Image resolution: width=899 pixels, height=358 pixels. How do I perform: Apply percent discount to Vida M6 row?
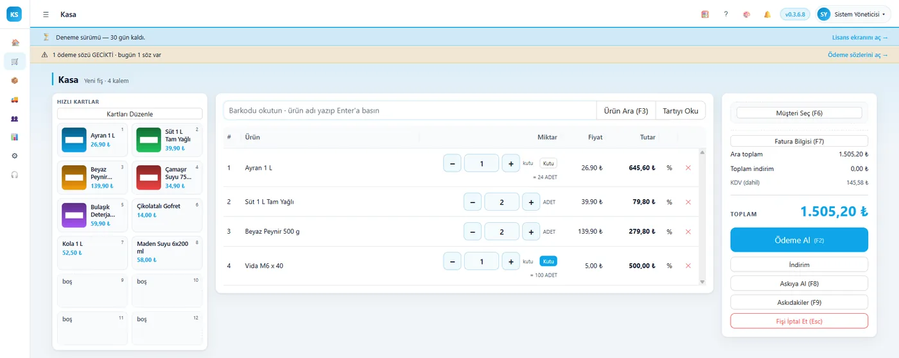(x=669, y=266)
